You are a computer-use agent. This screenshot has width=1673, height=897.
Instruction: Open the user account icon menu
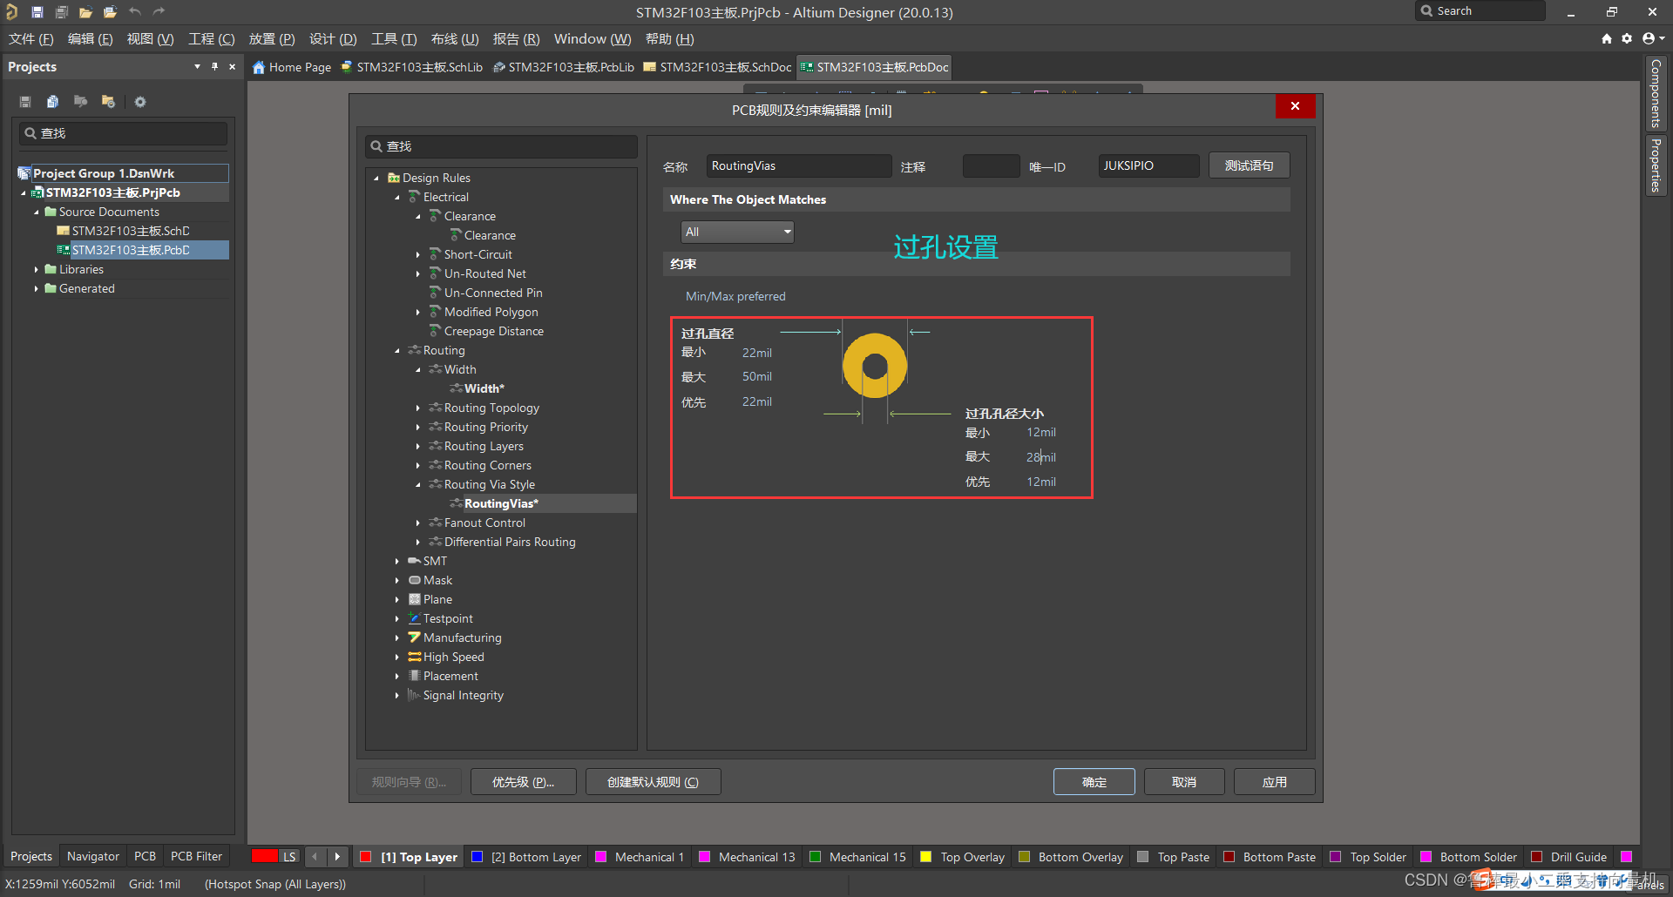(x=1653, y=39)
